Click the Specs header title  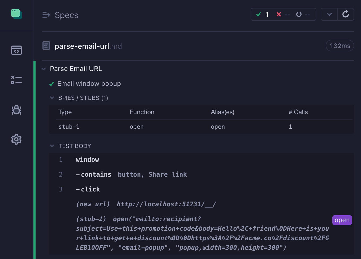(66, 15)
